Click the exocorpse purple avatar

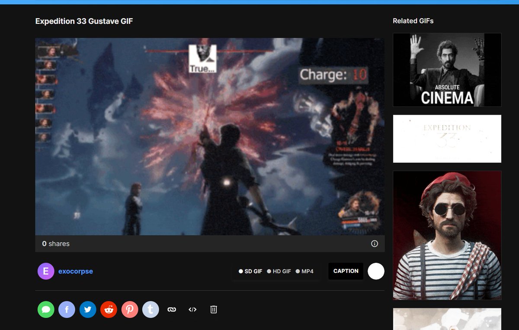point(46,272)
